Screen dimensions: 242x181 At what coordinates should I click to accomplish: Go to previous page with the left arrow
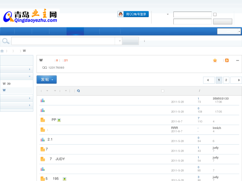(x=209, y=80)
